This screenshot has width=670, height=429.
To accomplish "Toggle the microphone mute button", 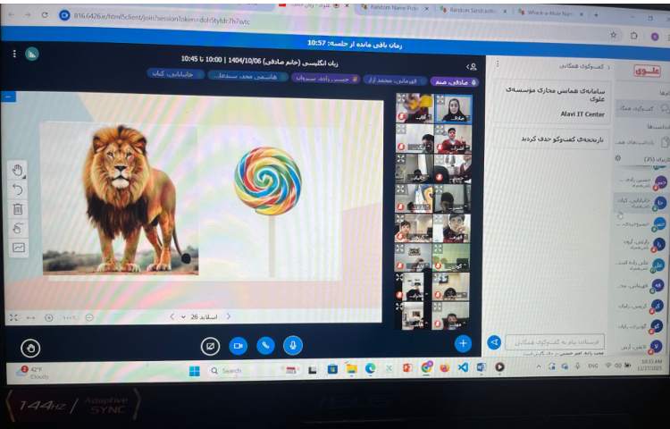I will 292,345.
